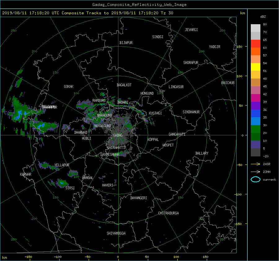Click the DHARWAD city label
Viewport: 279px width, 261px height.
pos(81,133)
